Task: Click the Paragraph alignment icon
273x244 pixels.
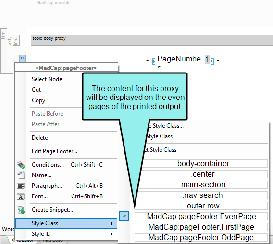Action: (x=21, y=186)
